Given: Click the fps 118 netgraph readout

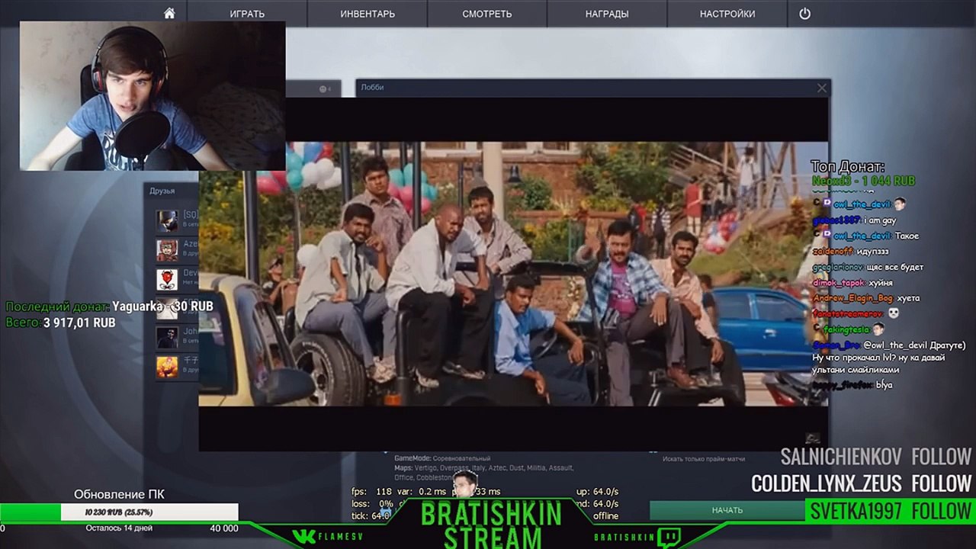Looking at the screenshot, I should 371,492.
